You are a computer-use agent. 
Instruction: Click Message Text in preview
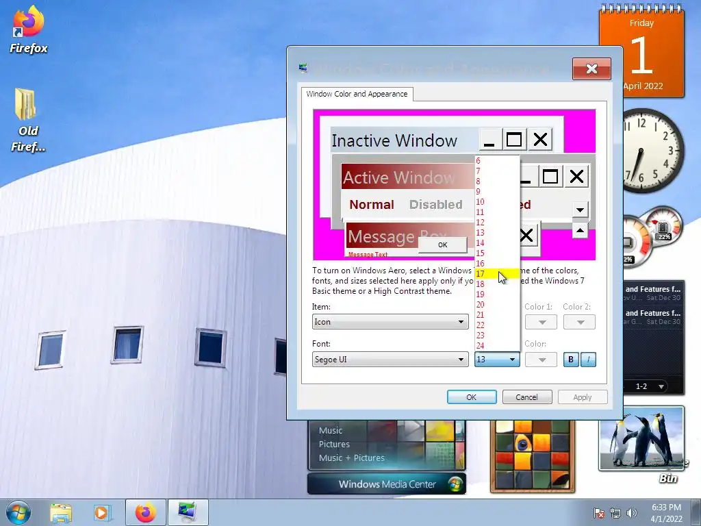click(368, 255)
